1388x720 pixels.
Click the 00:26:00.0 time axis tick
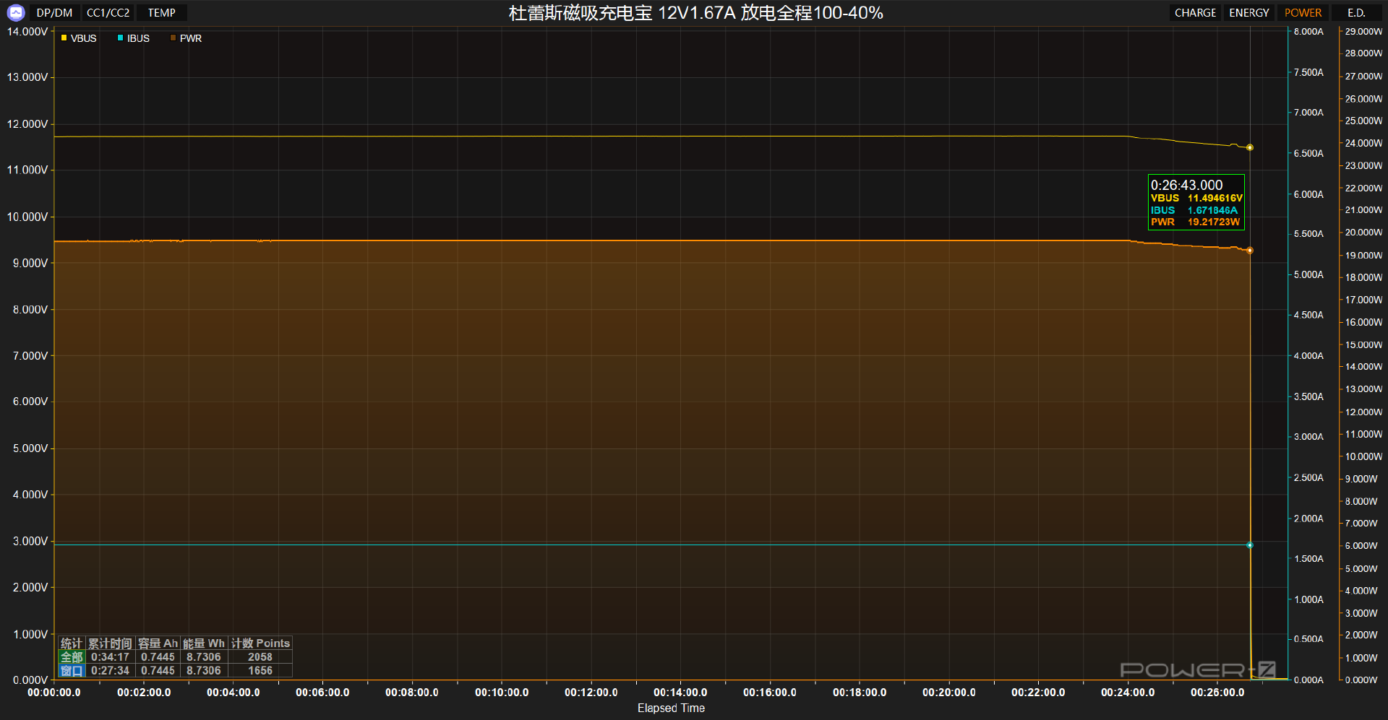point(1217,693)
